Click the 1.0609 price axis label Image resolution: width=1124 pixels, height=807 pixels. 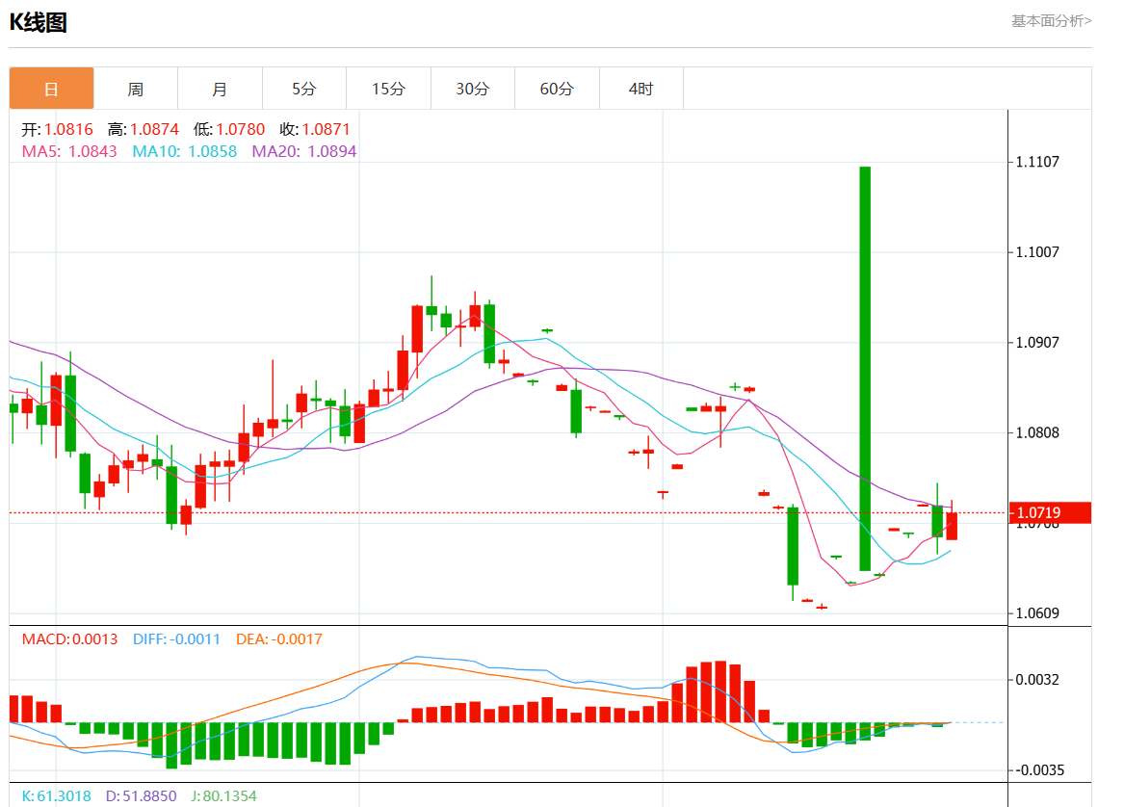(1037, 613)
